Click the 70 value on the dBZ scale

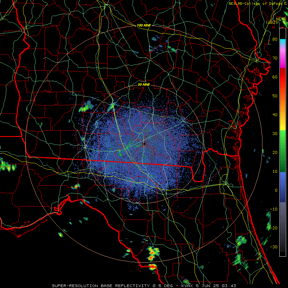pyautogui.click(x=275, y=58)
